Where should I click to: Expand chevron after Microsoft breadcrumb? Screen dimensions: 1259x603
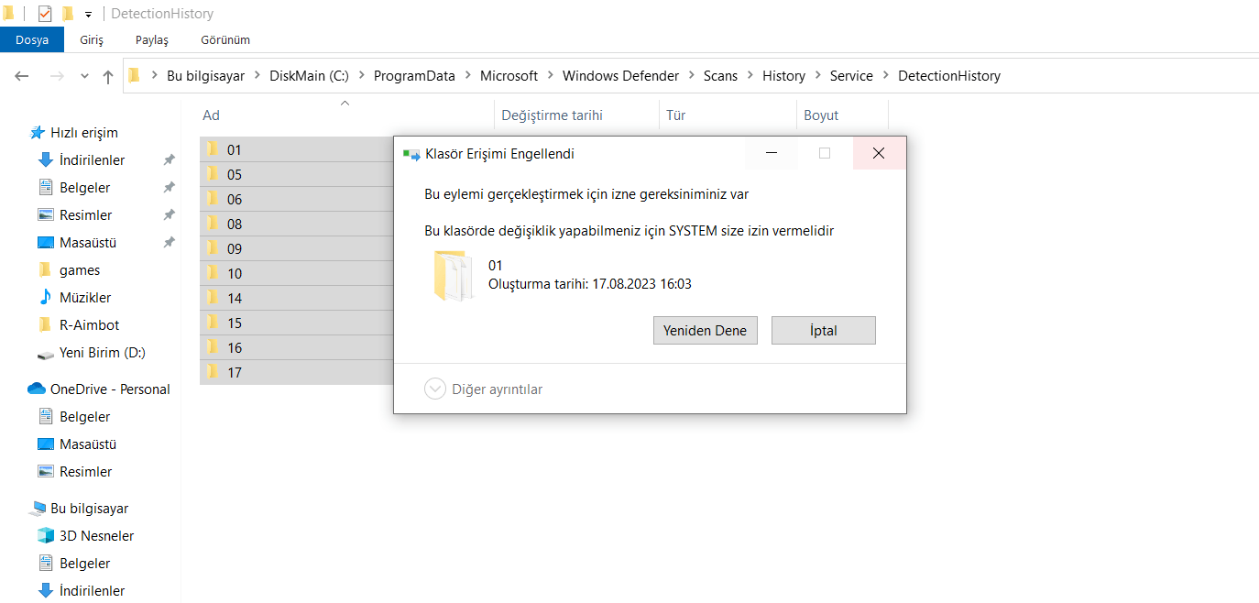click(x=550, y=76)
